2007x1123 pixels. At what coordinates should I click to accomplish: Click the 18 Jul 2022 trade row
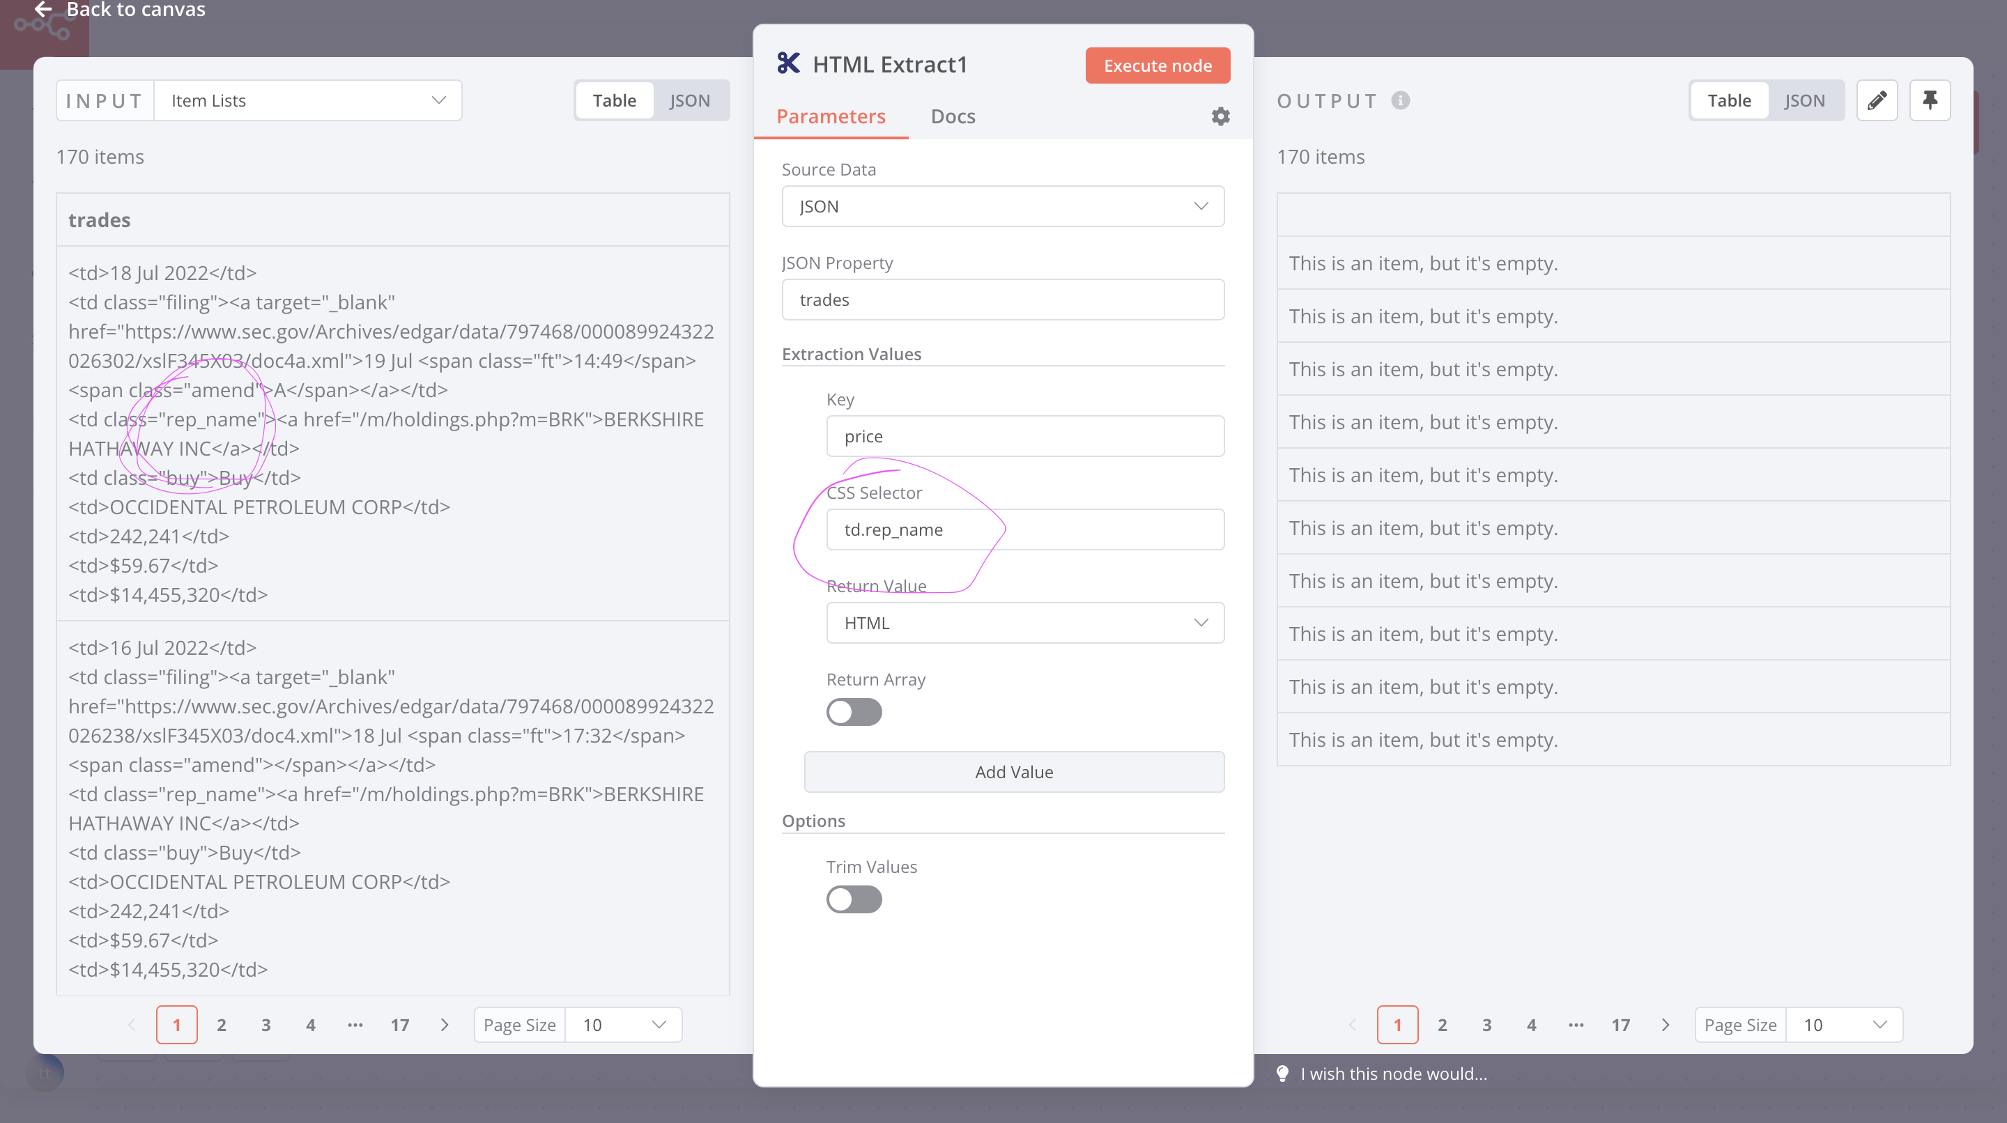392,434
